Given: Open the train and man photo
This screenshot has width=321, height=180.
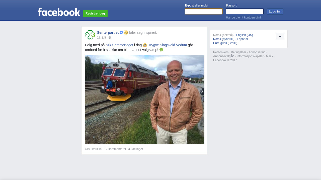Looking at the screenshot, I should pyautogui.click(x=145, y=99).
